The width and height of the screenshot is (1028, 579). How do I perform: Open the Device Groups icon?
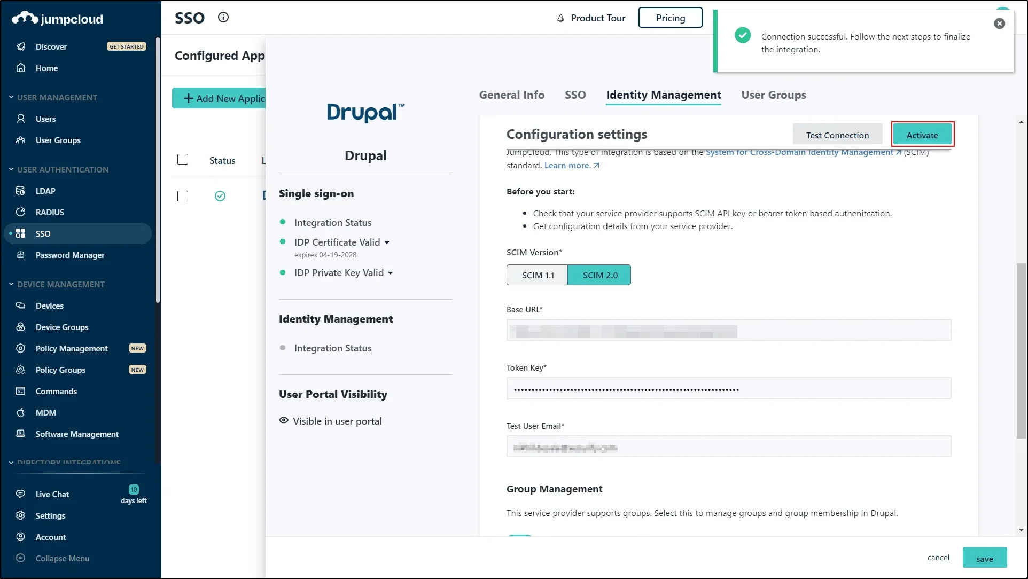[x=21, y=327]
